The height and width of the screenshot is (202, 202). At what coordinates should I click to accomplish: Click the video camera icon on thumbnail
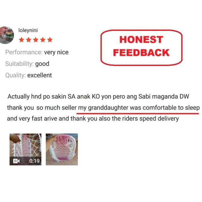pos(16,161)
